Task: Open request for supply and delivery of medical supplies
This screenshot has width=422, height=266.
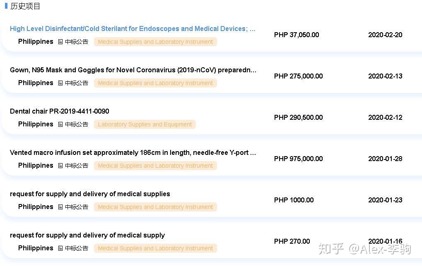Action: pyautogui.click(x=90, y=194)
